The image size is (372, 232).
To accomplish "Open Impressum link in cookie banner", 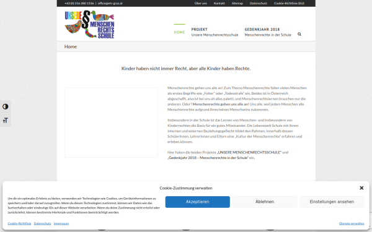I will pyautogui.click(x=61, y=223).
